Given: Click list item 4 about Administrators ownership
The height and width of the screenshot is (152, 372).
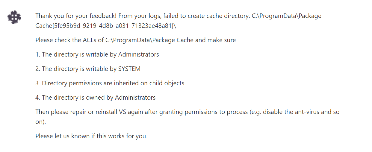Looking at the screenshot, I should coord(95,98).
